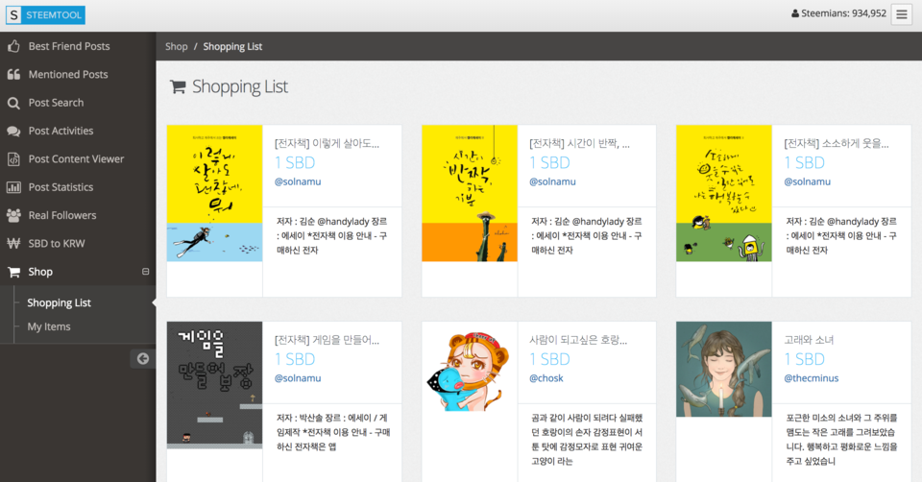Click the magnifier Post Search icon
The image size is (922, 482).
tap(13, 103)
